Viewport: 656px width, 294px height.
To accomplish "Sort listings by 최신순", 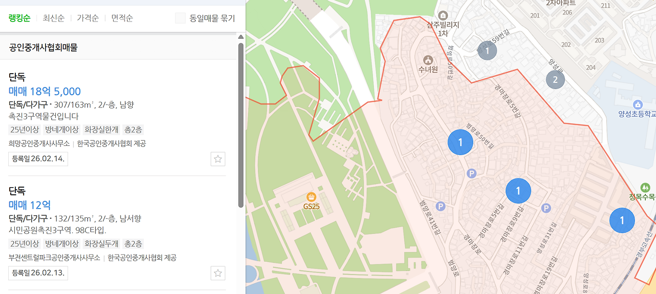I will pos(54,18).
